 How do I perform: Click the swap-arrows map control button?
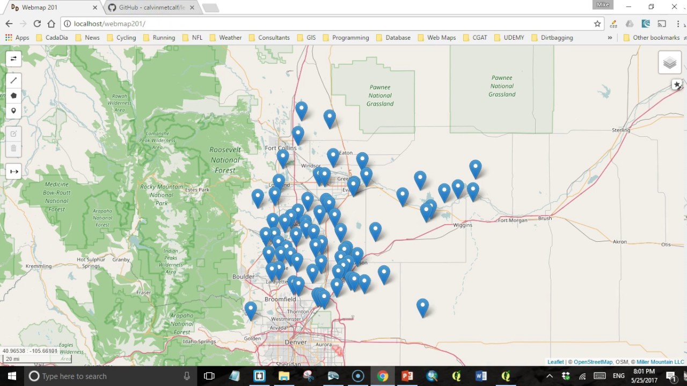point(13,58)
